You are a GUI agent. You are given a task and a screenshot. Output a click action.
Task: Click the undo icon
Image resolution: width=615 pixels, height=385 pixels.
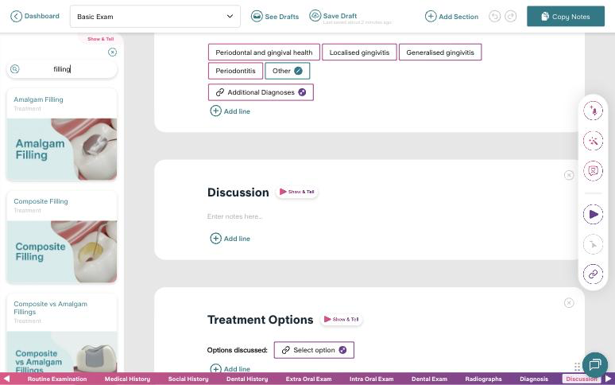click(x=494, y=16)
